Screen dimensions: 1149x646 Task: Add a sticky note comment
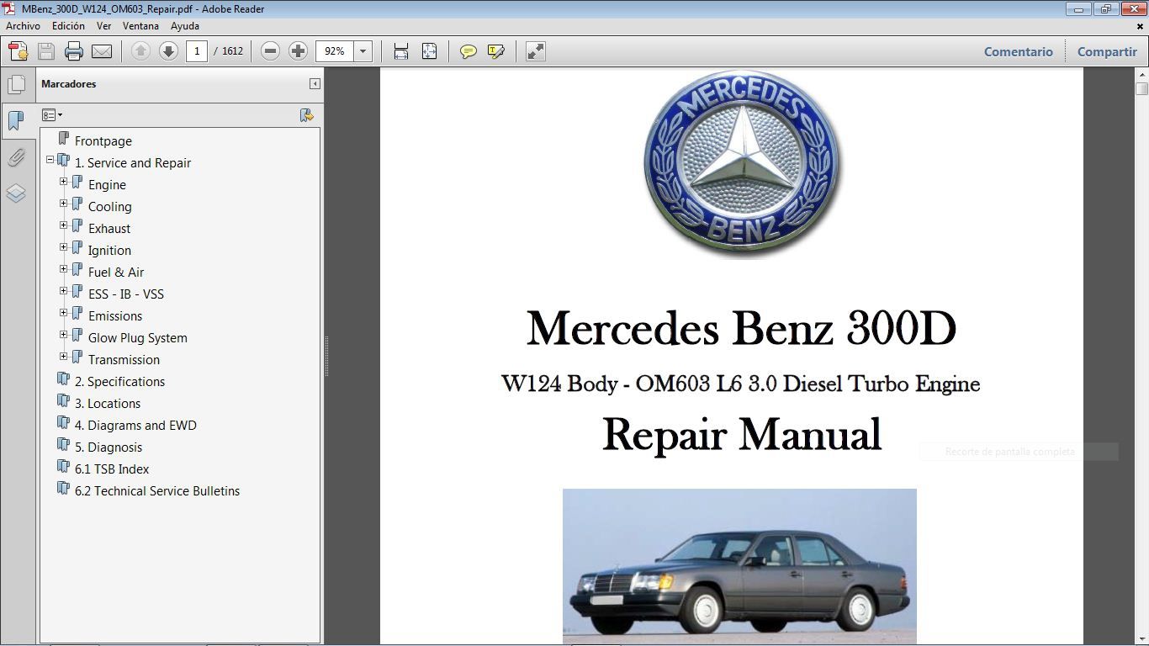[x=469, y=51]
